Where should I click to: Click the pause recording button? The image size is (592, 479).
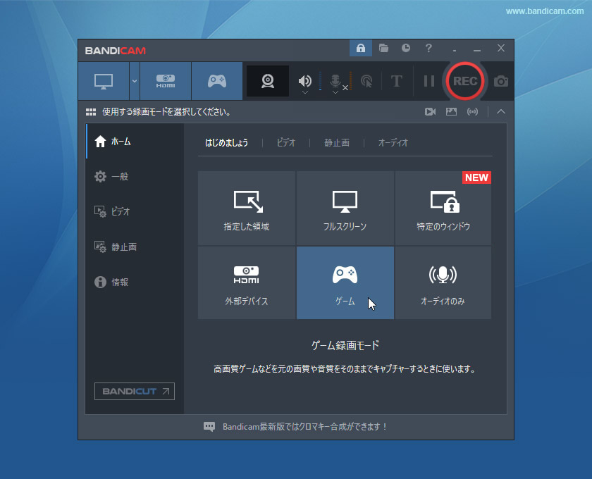(429, 81)
